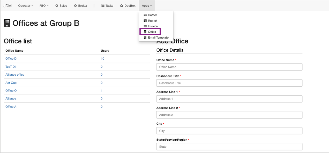Focus the Dashboard Title text box
The width and height of the screenshot is (329, 153).
point(229,83)
